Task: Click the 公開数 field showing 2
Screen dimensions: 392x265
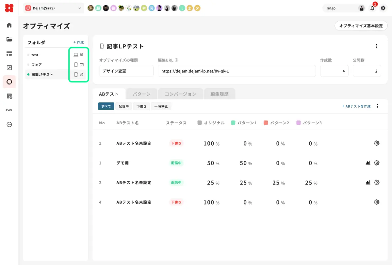Action: (x=367, y=71)
